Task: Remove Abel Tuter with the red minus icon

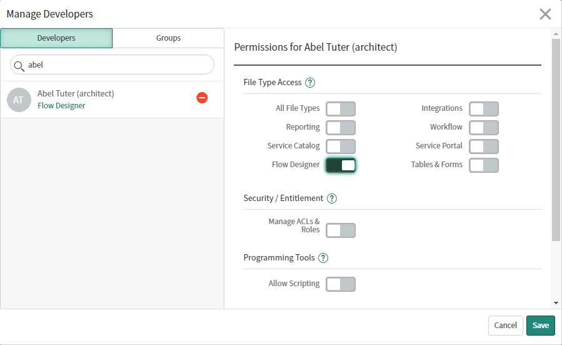Action: tap(202, 98)
